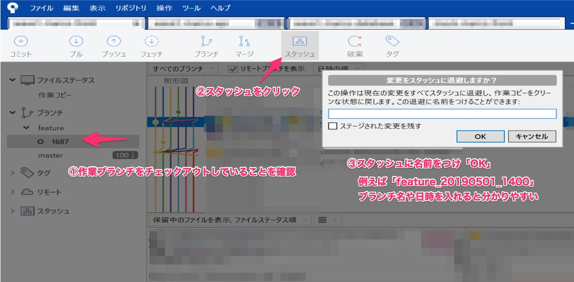Select branch 1687 in sidebar
The image size is (574, 282).
[x=73, y=141]
